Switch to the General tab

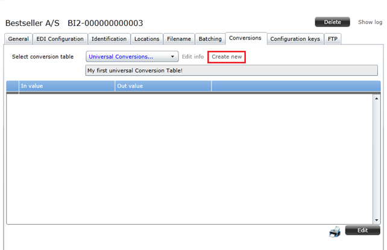coord(18,39)
